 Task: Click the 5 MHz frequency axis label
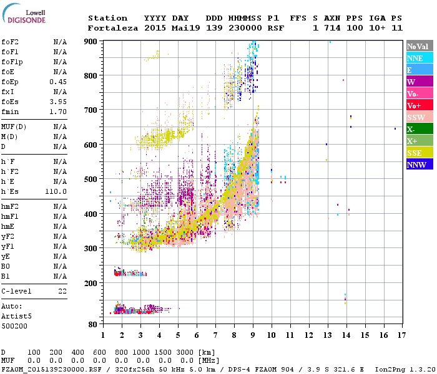coord(178,335)
